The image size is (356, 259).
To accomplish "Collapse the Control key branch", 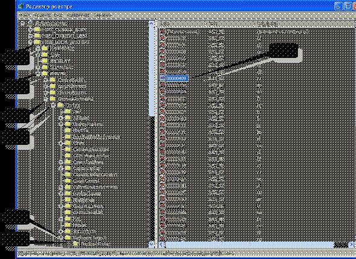I will 53,105.
